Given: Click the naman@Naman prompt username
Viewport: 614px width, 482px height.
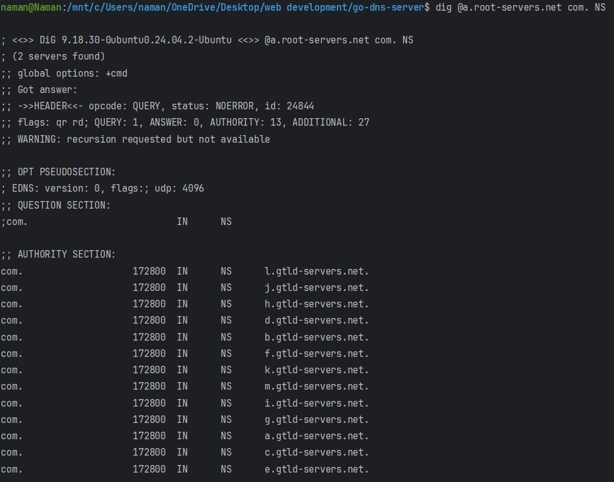Looking at the screenshot, I should click(31, 8).
